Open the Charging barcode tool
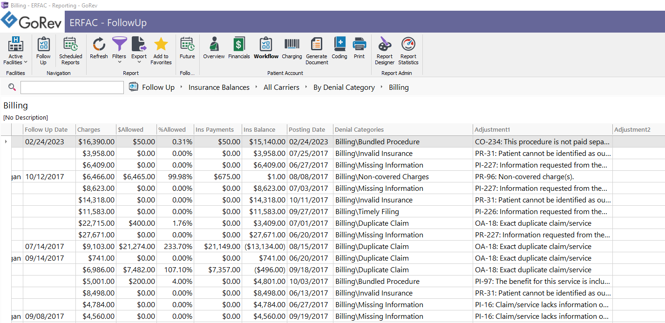This screenshot has width=665, height=323. pos(292,48)
